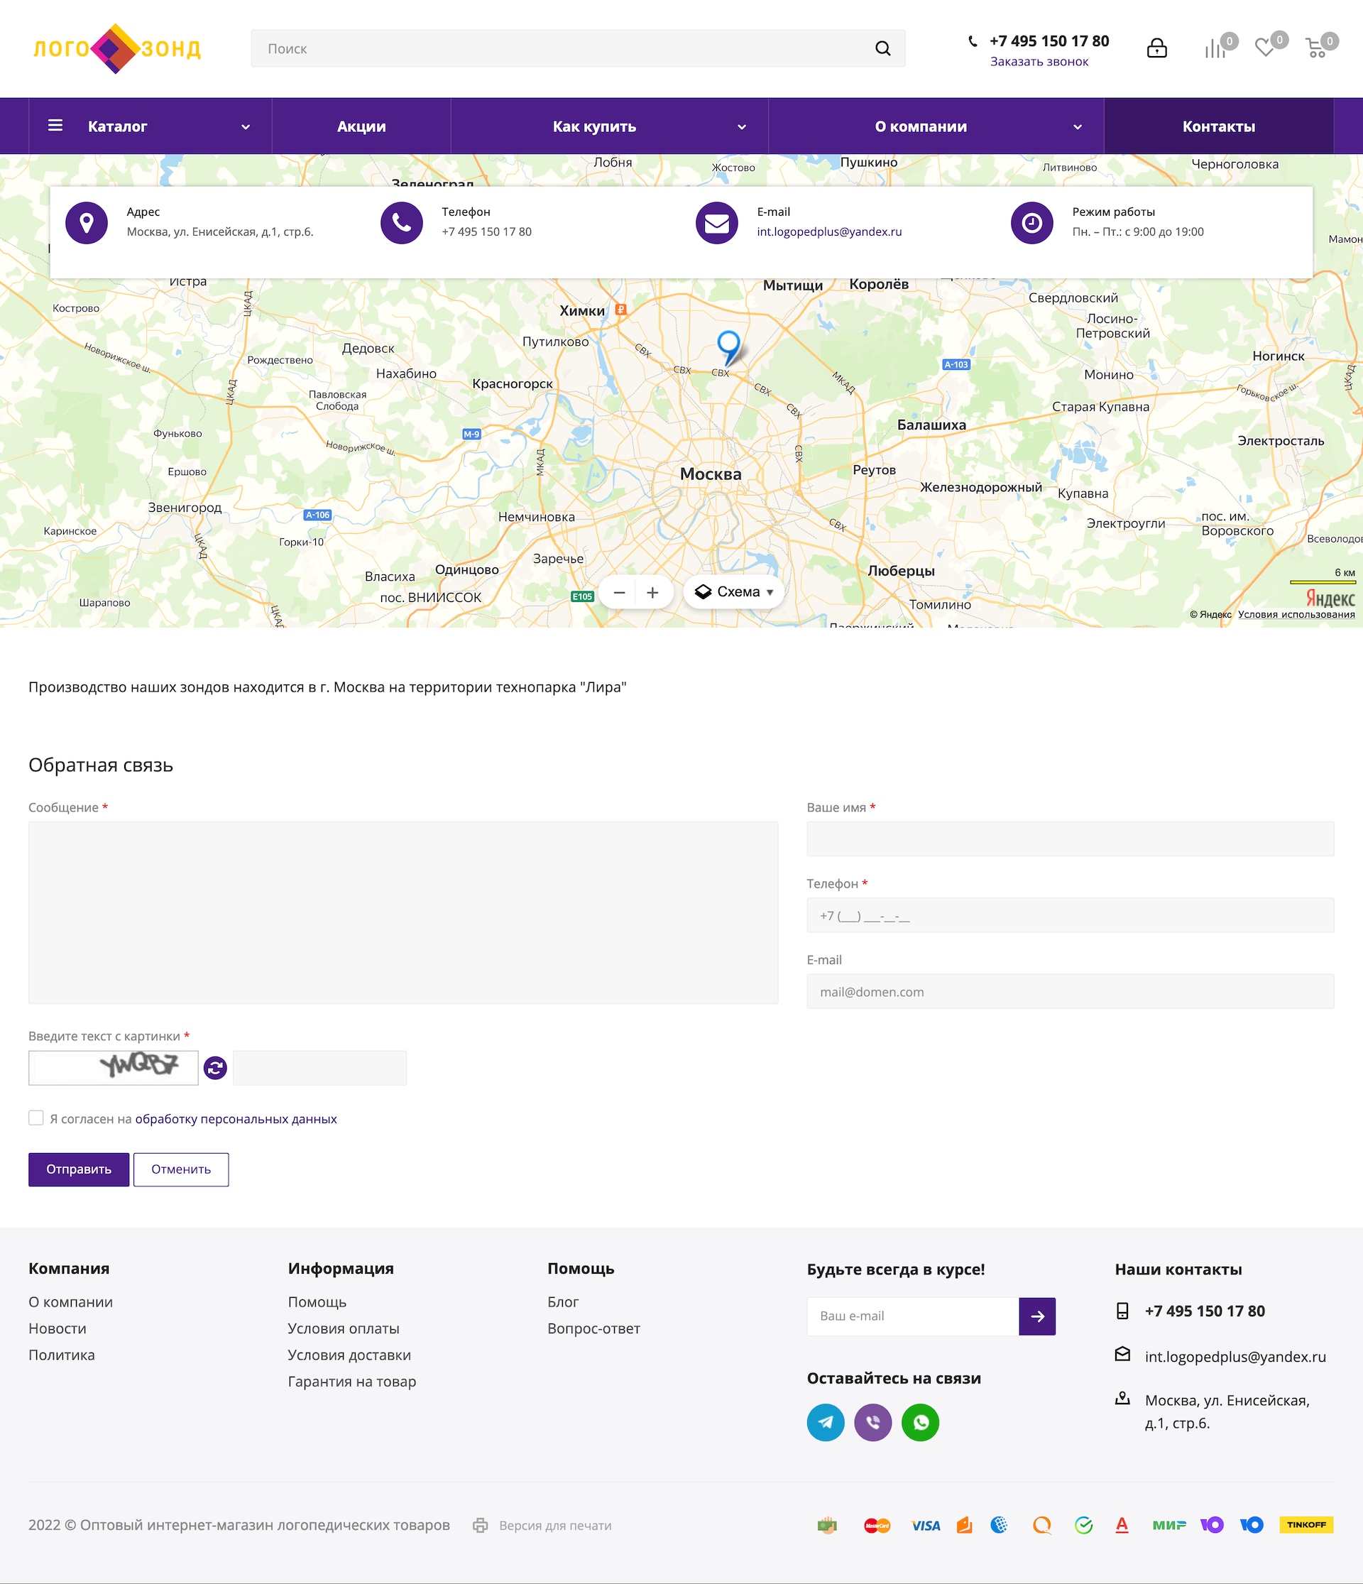This screenshot has width=1363, height=1584.
Task: Open the Вопрос-ответ footer link
Action: point(594,1328)
